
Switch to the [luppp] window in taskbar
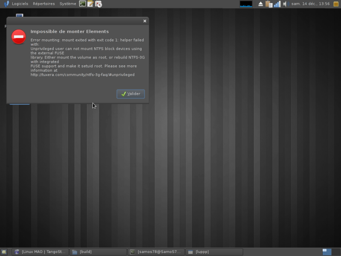(x=214, y=252)
